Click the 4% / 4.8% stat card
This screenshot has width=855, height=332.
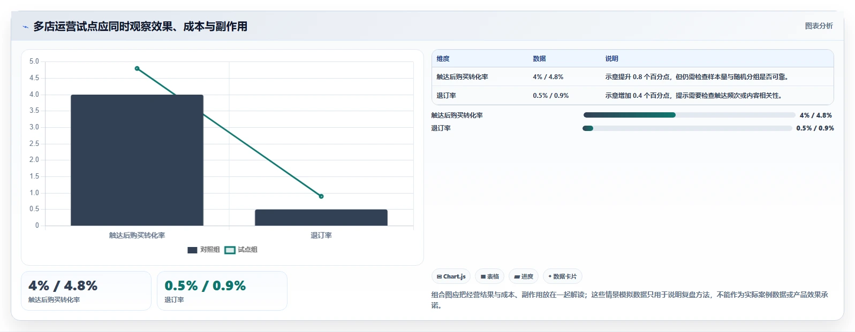coord(86,291)
